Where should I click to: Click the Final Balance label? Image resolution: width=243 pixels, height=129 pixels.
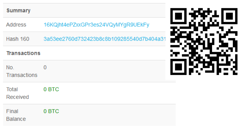click(x=16, y=115)
